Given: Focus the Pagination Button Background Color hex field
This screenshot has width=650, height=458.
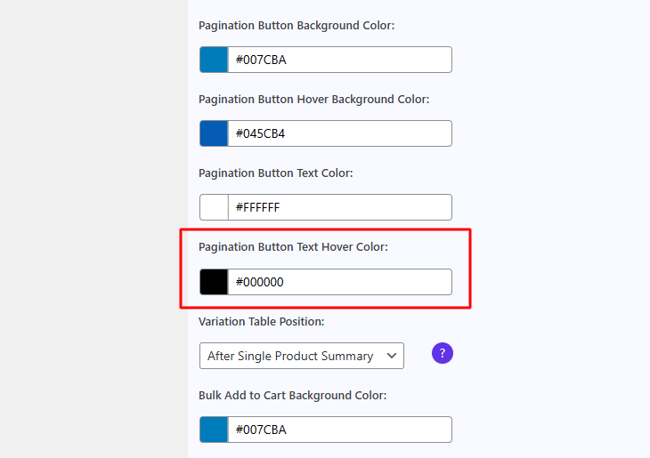Looking at the screenshot, I should 339,60.
